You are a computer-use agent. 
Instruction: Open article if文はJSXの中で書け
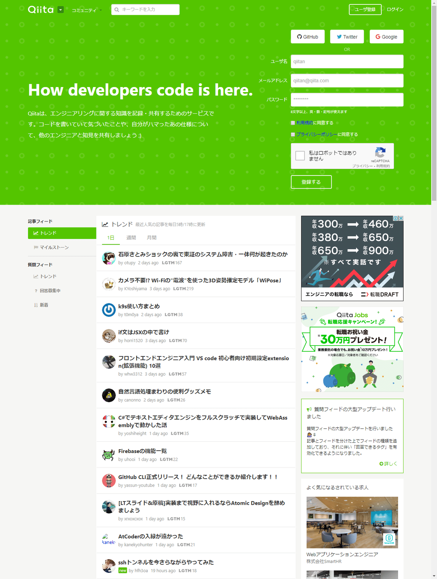pyautogui.click(x=143, y=332)
